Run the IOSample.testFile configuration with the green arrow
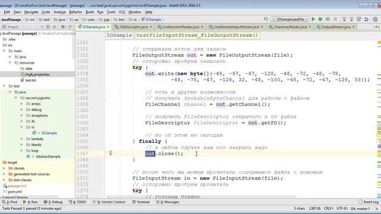The image size is (381, 214). (x=313, y=19)
